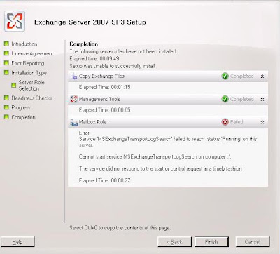
Task: Select the Progress step
Action: (21, 108)
